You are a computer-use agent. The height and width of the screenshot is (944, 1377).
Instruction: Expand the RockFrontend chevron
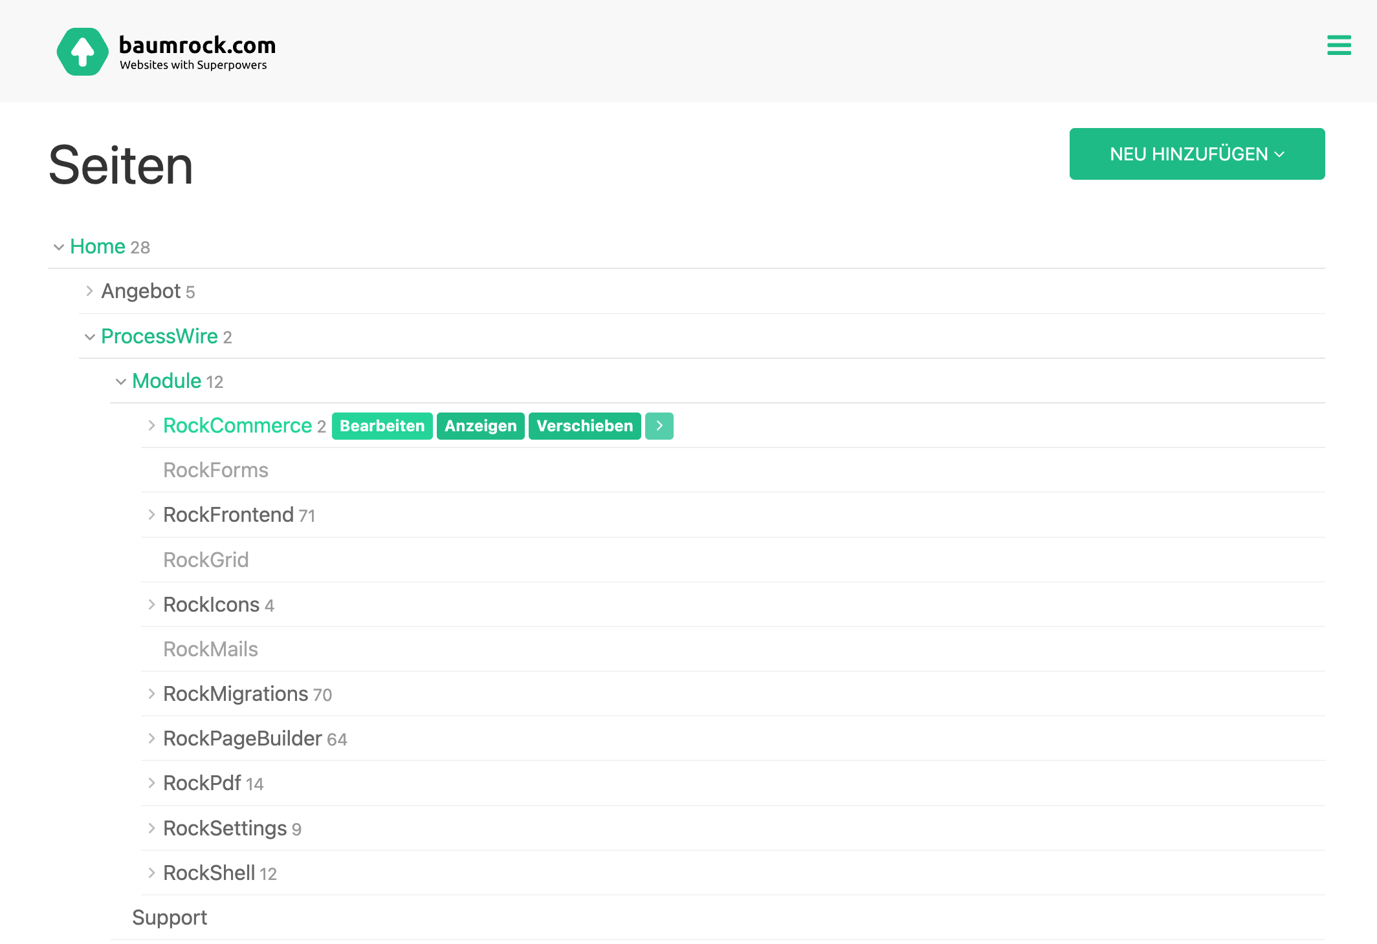coord(151,515)
